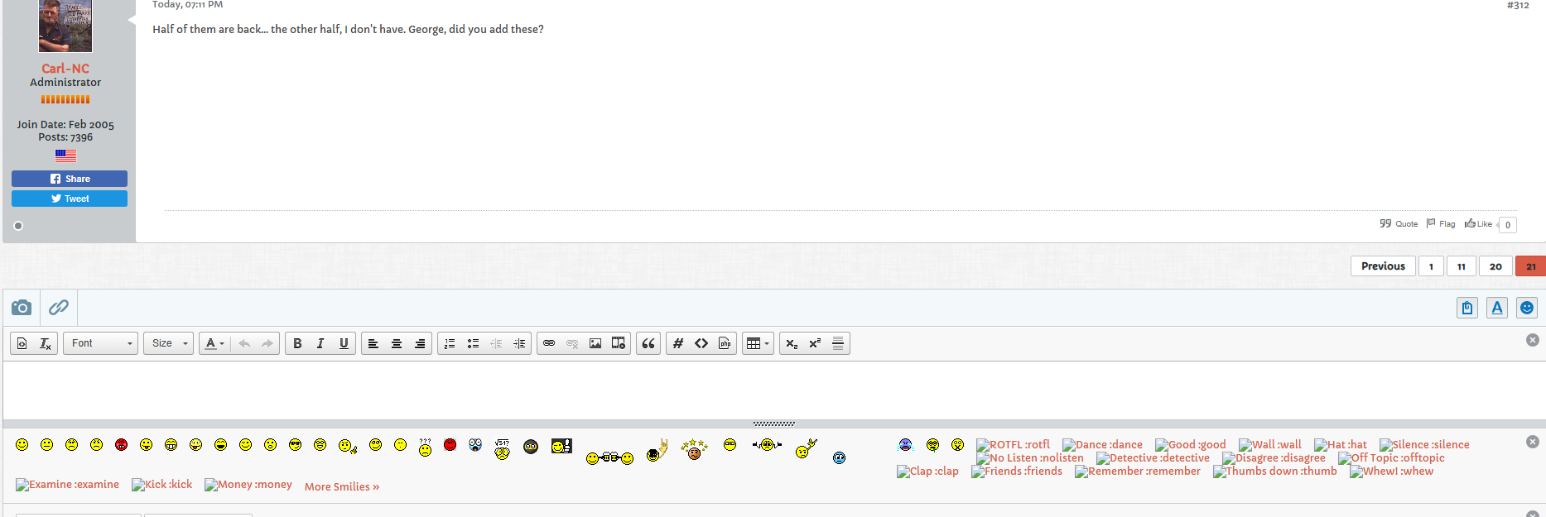
Task: Toggle the smilies panel button
Action: pos(1527,308)
